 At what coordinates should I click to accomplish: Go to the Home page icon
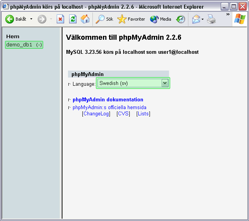(x=85, y=19)
